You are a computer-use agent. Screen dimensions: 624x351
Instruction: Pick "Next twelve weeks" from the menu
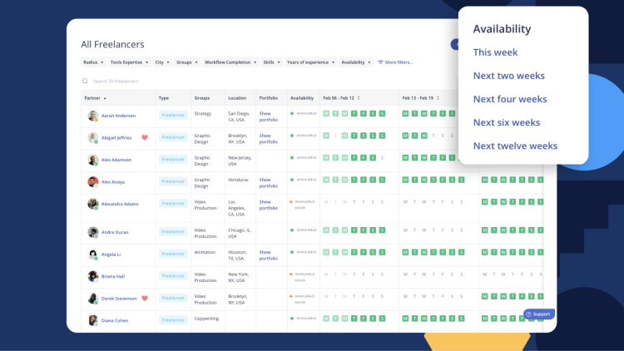tap(515, 146)
